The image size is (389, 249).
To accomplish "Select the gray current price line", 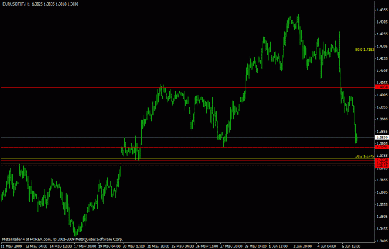I will [x=188, y=138].
